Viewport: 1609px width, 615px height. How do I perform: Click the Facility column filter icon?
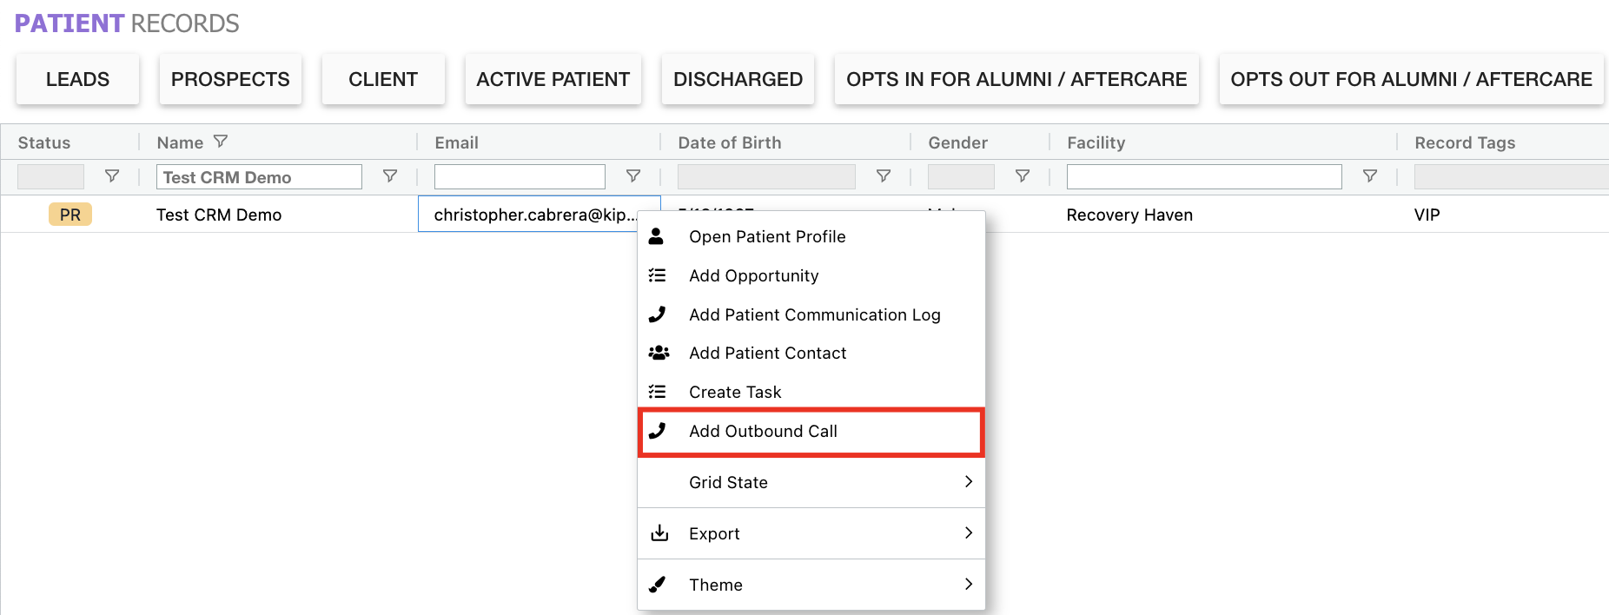[x=1370, y=176]
